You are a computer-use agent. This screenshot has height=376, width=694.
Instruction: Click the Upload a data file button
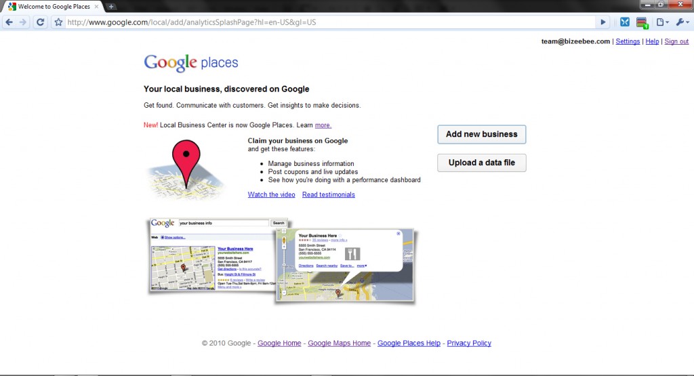click(x=482, y=163)
